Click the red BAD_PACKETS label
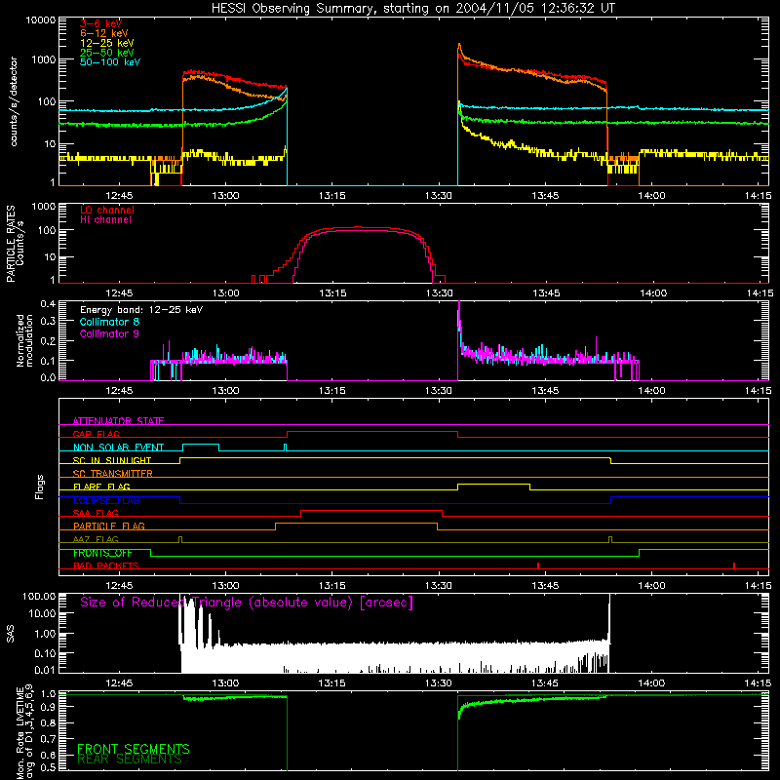780x780 pixels. click(x=106, y=565)
